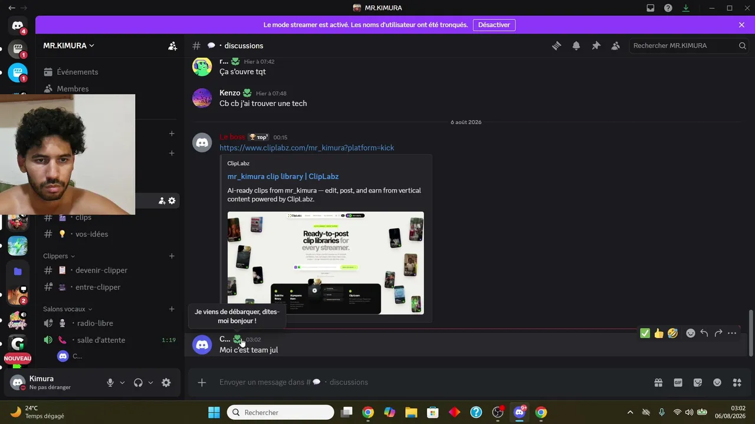The image size is (755, 424).
Task: Open Le boss's user profile name
Action: [x=232, y=137]
